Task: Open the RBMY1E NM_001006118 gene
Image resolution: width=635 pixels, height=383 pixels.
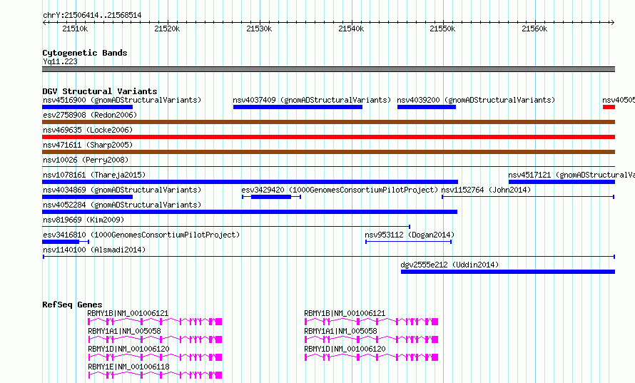Action: tap(155, 375)
